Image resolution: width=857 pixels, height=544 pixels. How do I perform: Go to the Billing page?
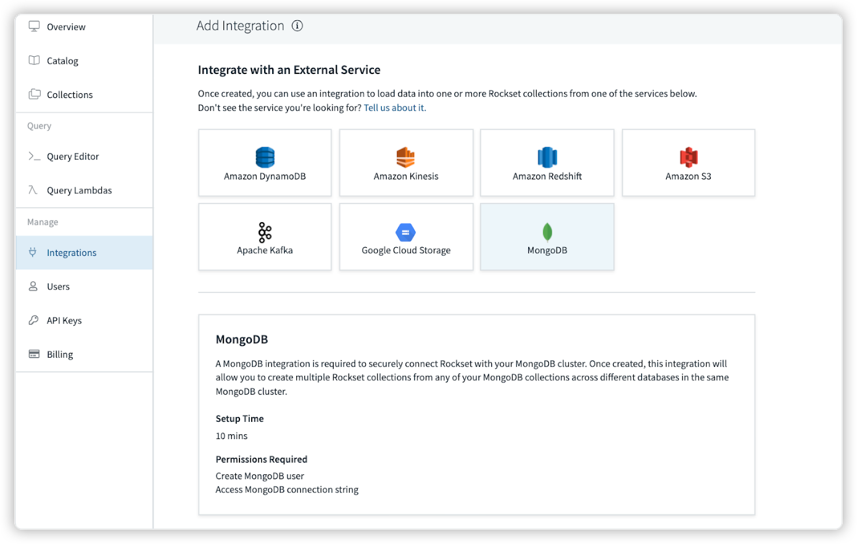click(59, 354)
